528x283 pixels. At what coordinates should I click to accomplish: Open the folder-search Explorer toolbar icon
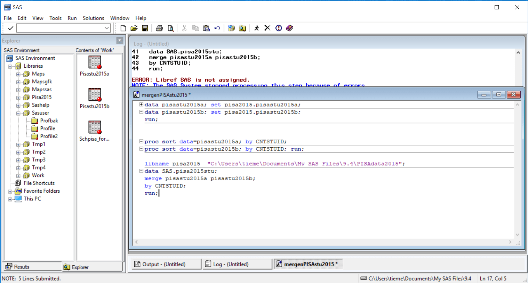(242, 28)
